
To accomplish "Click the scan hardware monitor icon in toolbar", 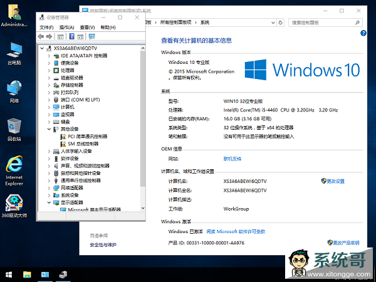I will coord(91,36).
